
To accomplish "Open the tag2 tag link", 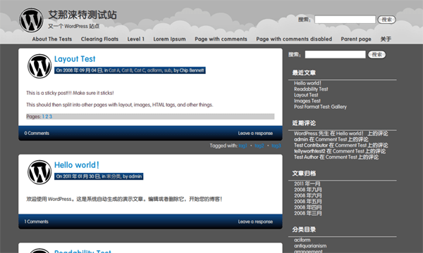I will pyautogui.click(x=259, y=145).
